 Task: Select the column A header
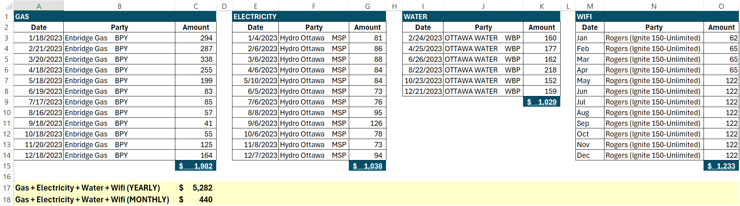point(39,6)
